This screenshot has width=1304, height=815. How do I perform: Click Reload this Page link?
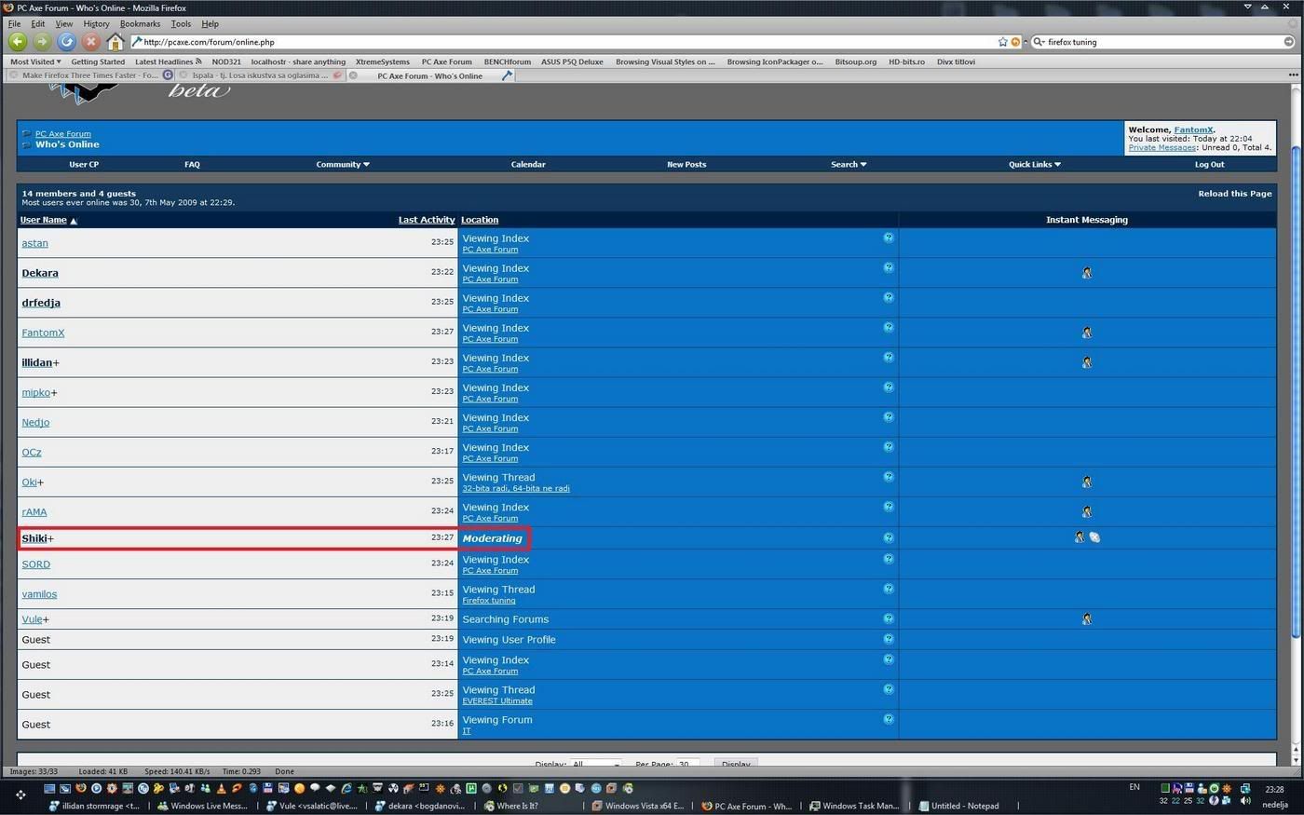[x=1234, y=194]
